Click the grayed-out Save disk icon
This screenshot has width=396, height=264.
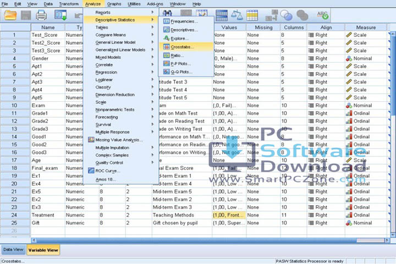(26, 15)
